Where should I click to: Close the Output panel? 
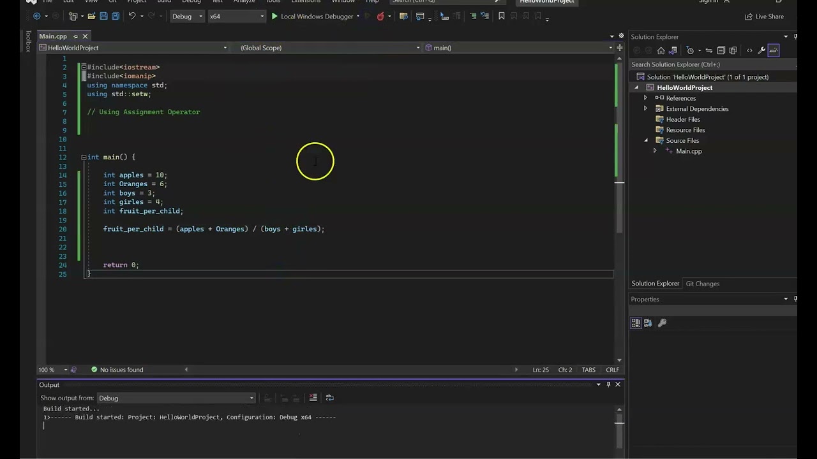click(618, 384)
